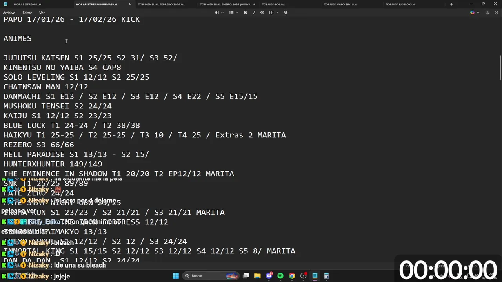502x282 pixels.
Task: Insert a link with the toolbar link icon
Action: pyautogui.click(x=262, y=13)
